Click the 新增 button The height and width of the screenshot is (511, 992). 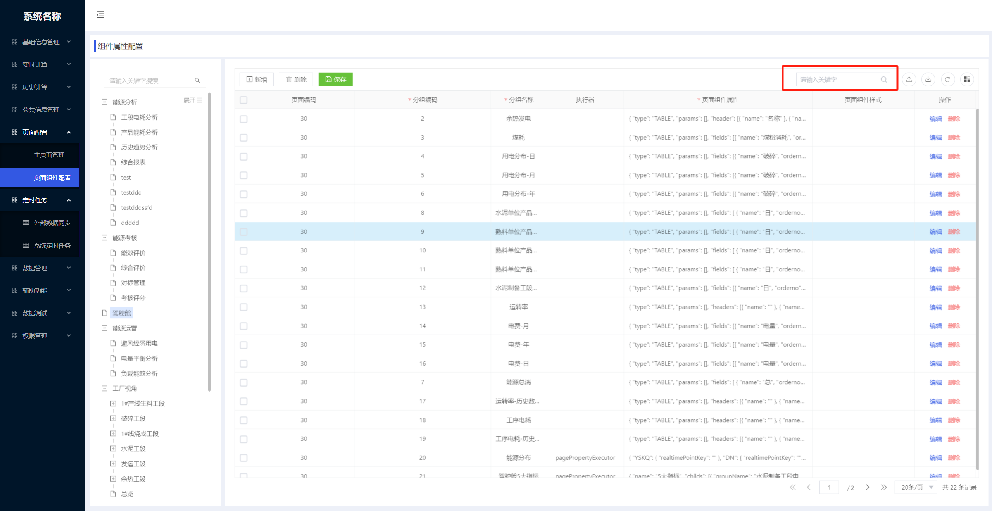(x=257, y=79)
